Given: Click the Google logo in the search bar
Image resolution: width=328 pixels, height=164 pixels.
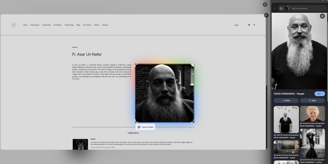Looking at the screenshot, I should [x=281, y=8].
